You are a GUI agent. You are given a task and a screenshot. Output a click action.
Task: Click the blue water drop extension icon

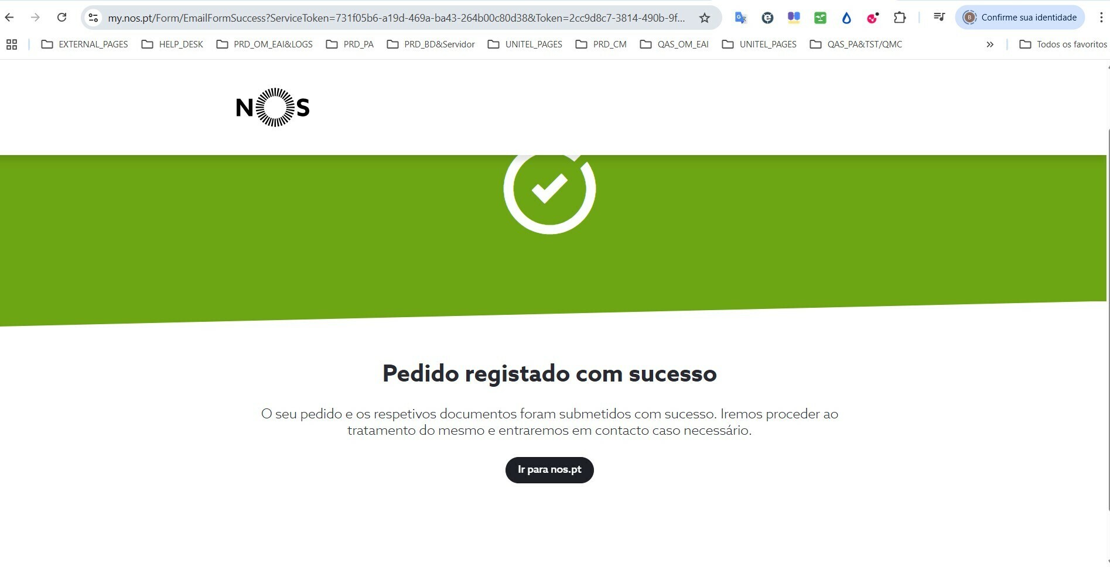[846, 18]
